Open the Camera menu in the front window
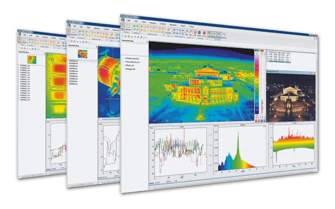The width and height of the screenshot is (335, 209). (163, 24)
